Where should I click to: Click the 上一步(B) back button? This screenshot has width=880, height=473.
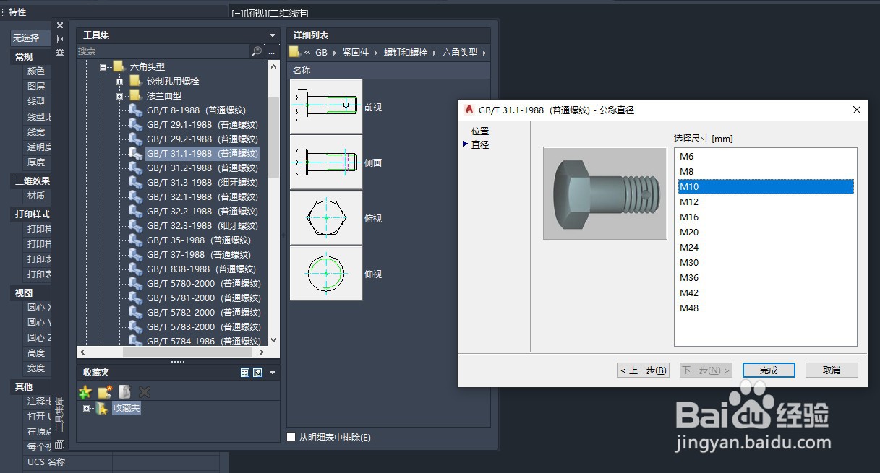click(643, 370)
